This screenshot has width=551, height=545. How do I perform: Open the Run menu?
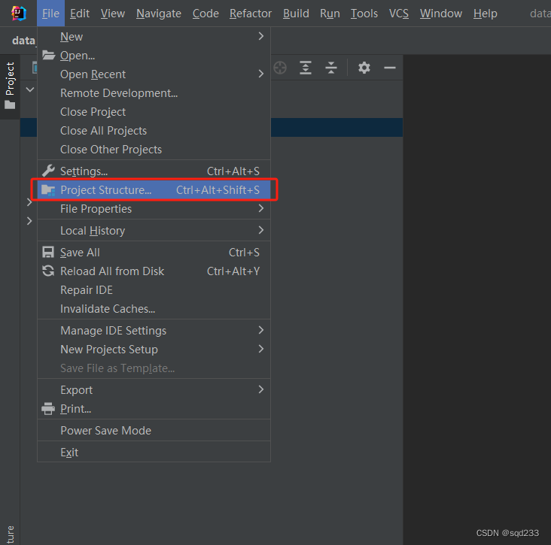[330, 14]
